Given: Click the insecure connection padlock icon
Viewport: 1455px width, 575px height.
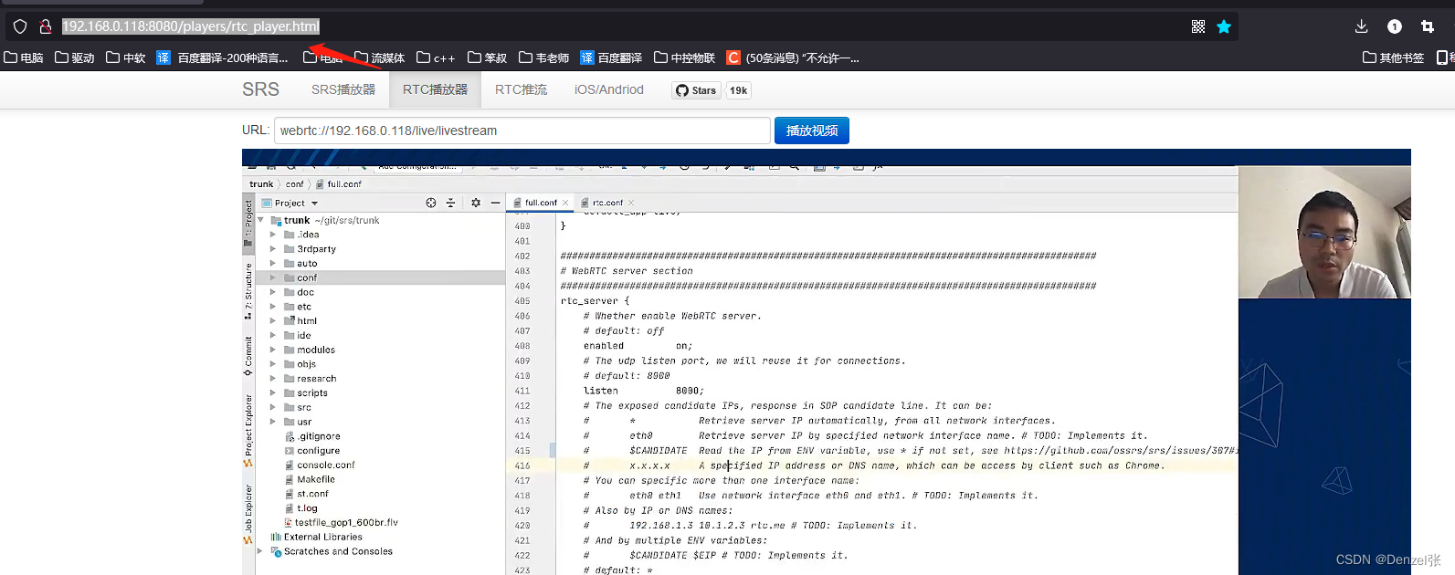Looking at the screenshot, I should click(x=45, y=26).
